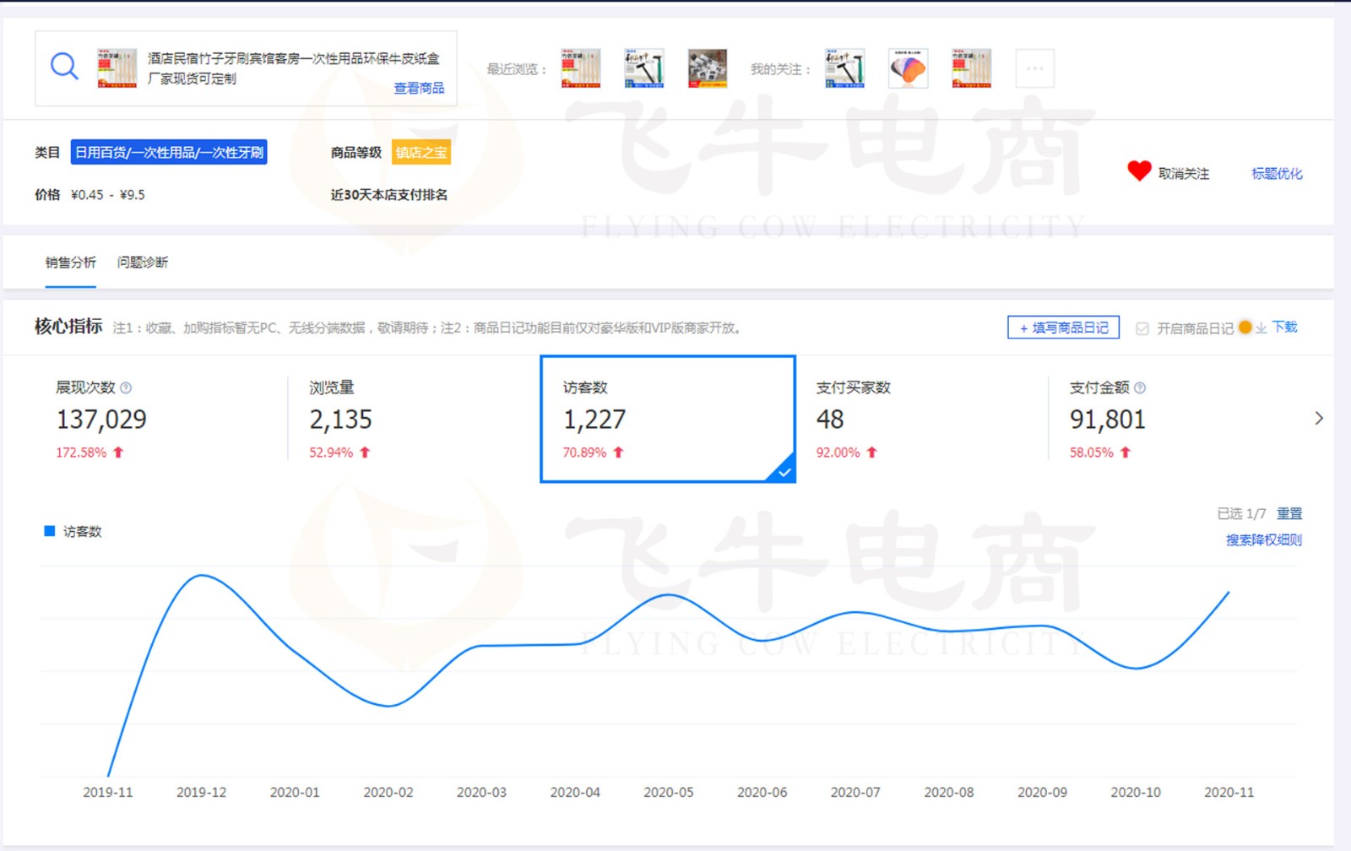1351x851 pixels.
Task: Click the 填写商品日记 button
Action: (1063, 328)
